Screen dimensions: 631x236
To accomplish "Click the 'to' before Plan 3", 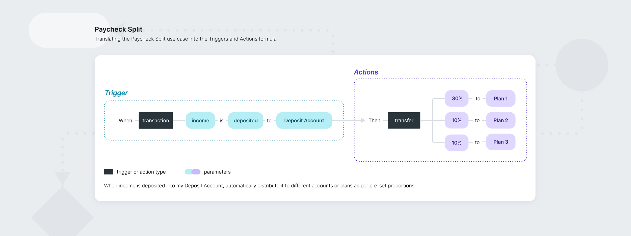I will (x=477, y=143).
